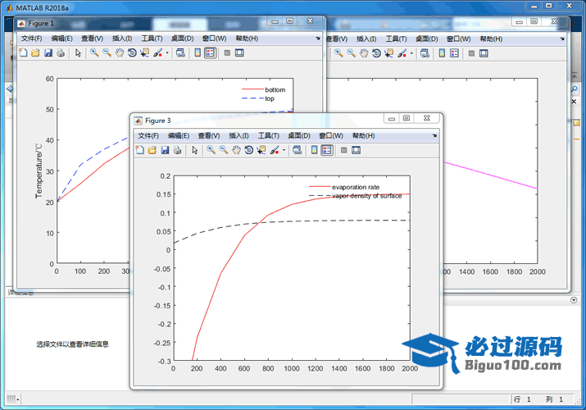This screenshot has height=410, width=586.
Task: Toggle Insert Colorbar in Figure 1 toolbar
Action: (198, 53)
